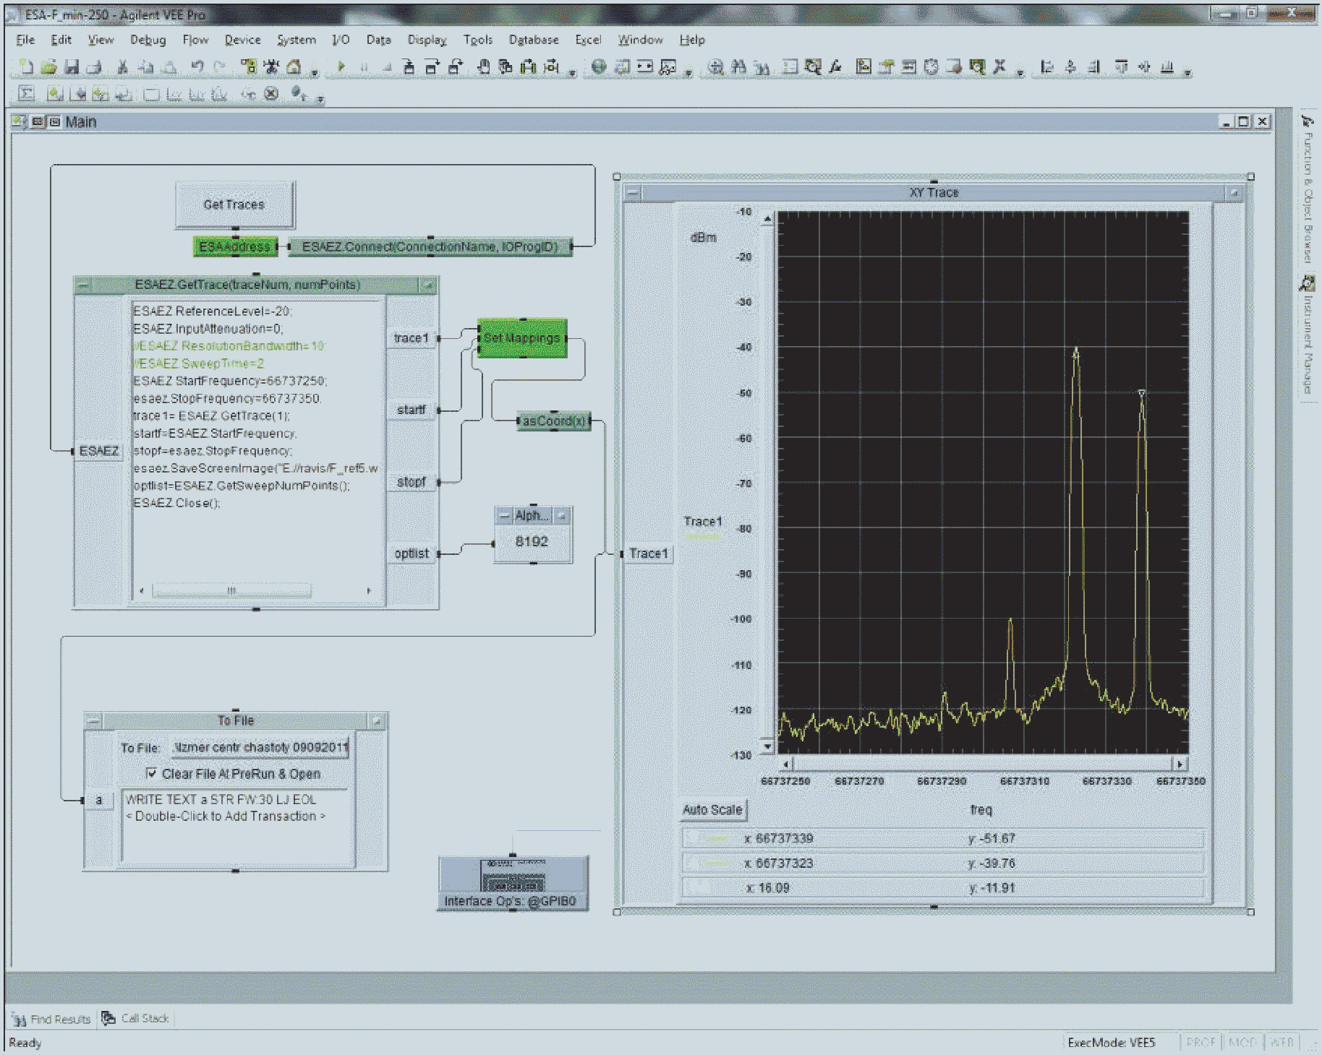The height and width of the screenshot is (1055, 1322).
Task: Open the Device menu
Action: pyautogui.click(x=242, y=40)
